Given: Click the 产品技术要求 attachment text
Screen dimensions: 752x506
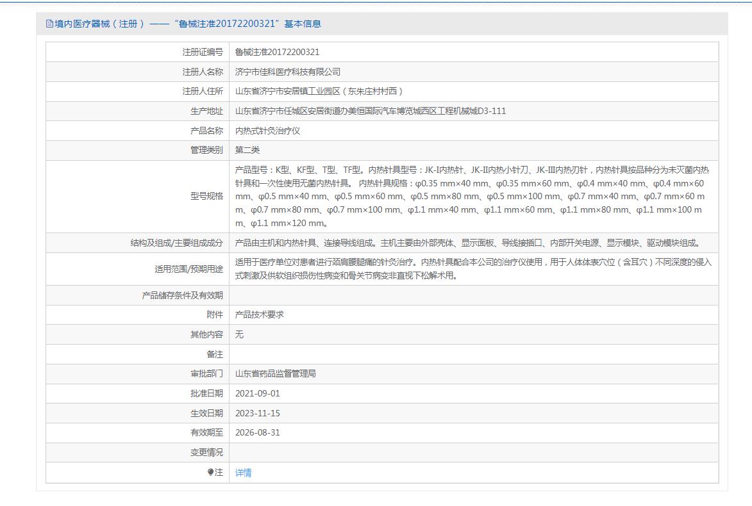Looking at the screenshot, I should point(260,314).
